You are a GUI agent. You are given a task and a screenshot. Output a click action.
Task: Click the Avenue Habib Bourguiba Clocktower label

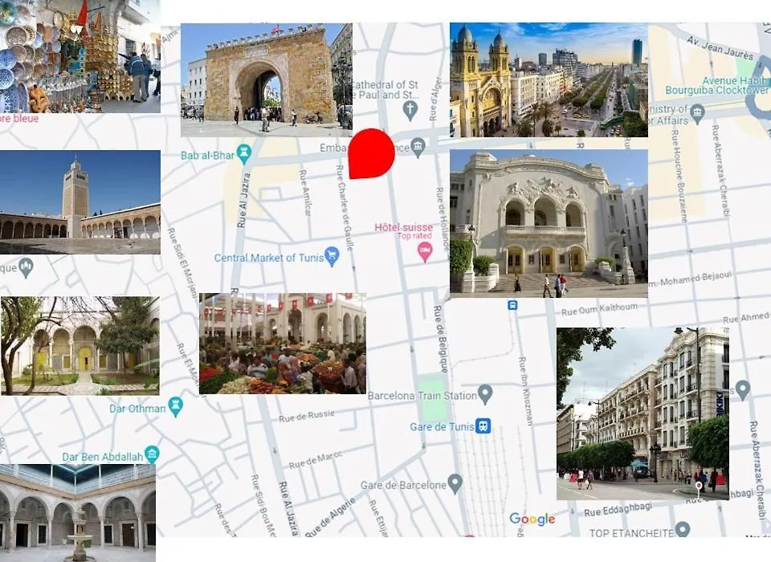(717, 85)
